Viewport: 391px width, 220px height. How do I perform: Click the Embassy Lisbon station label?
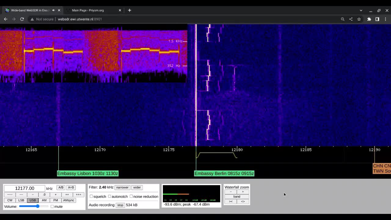[88, 174]
